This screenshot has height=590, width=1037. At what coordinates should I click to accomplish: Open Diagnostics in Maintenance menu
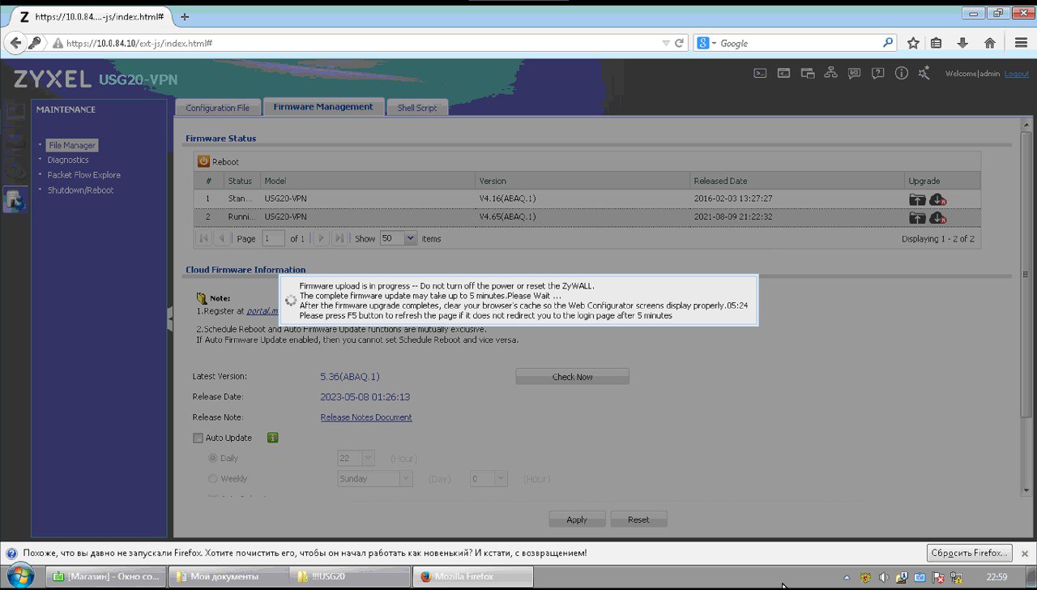coord(68,160)
